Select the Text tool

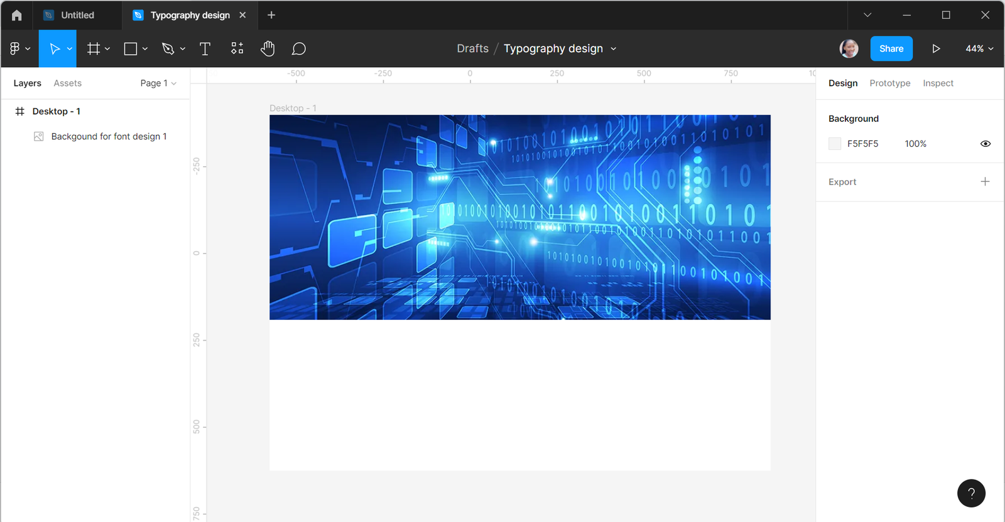[205, 49]
